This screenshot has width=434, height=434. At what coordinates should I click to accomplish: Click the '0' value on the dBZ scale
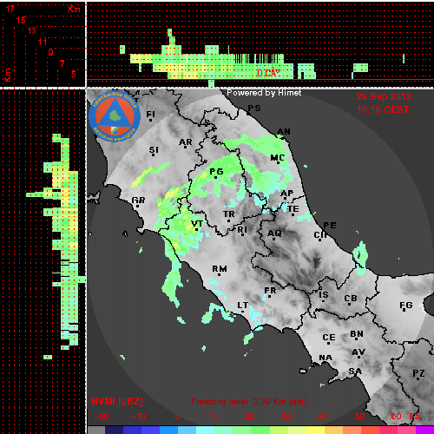click(177, 417)
